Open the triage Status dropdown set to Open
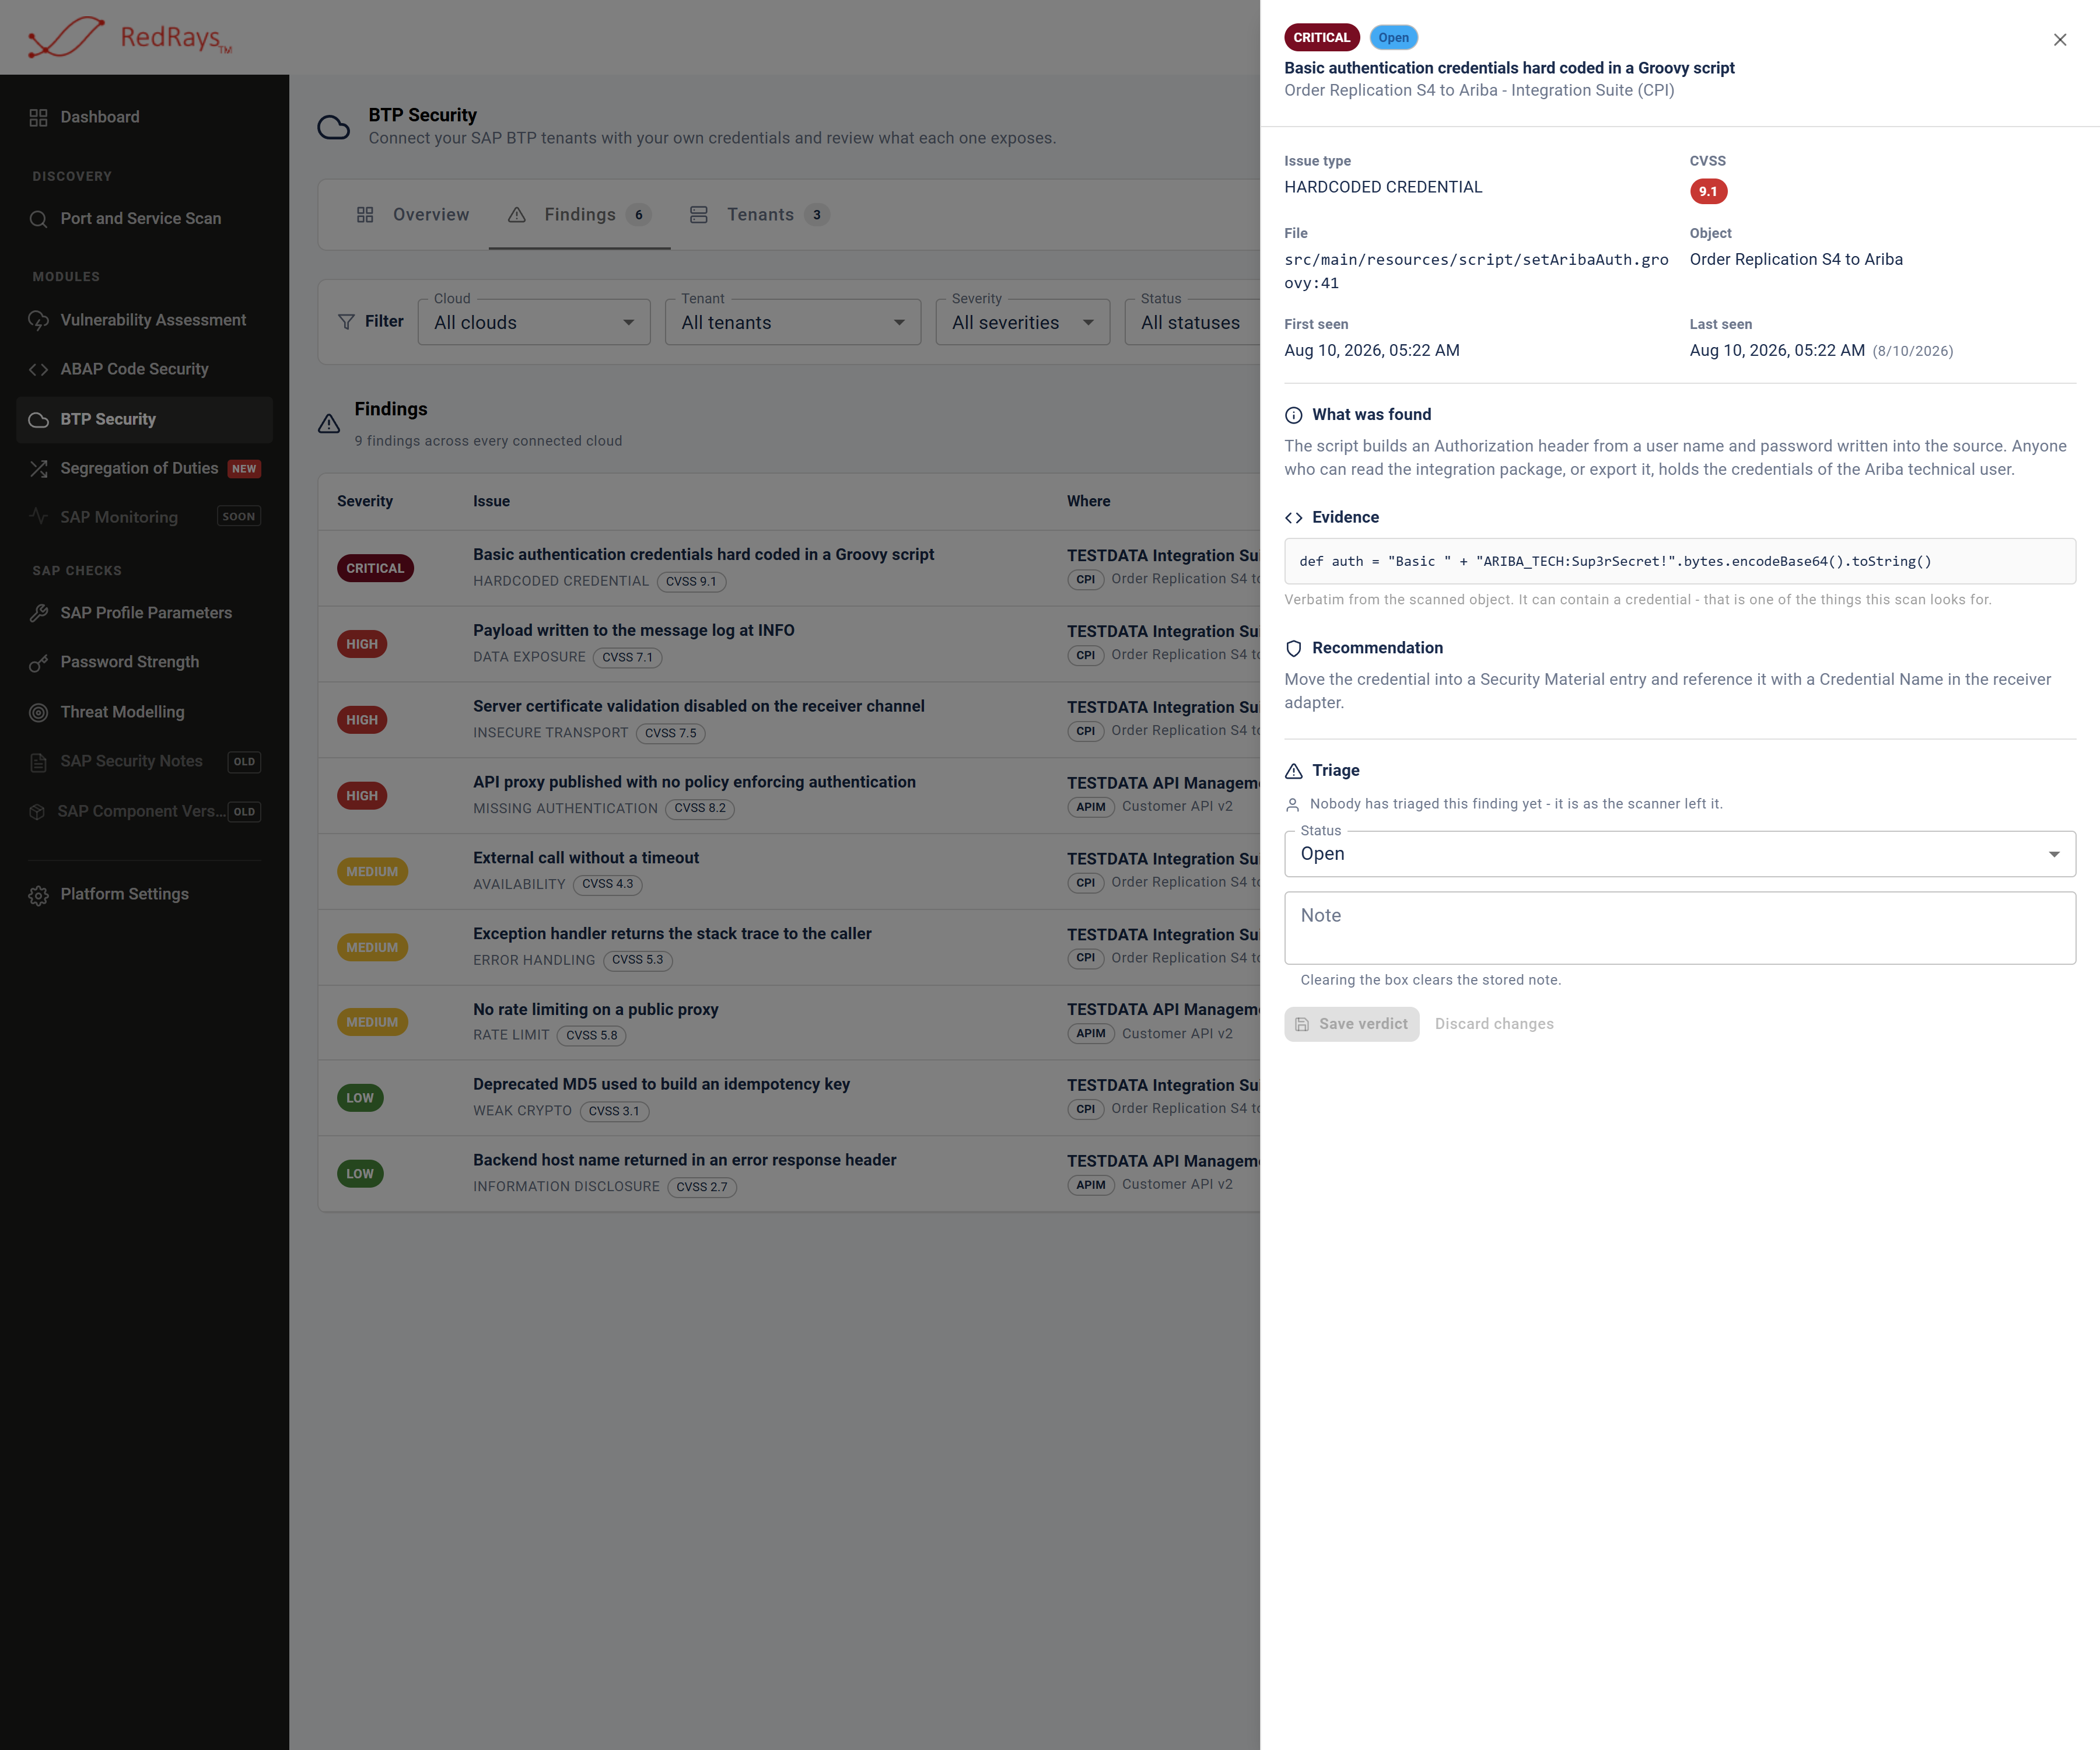Screen dimensions: 2100x1750 (1680, 854)
